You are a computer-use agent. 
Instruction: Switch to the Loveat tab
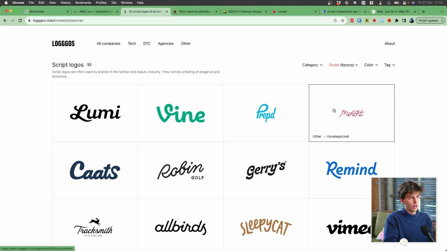coord(294,12)
